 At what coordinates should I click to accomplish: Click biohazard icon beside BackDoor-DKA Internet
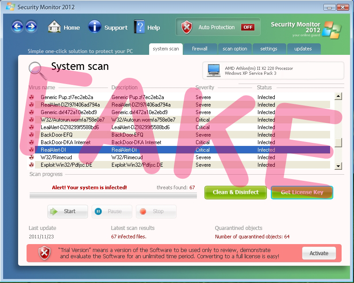click(x=31, y=142)
